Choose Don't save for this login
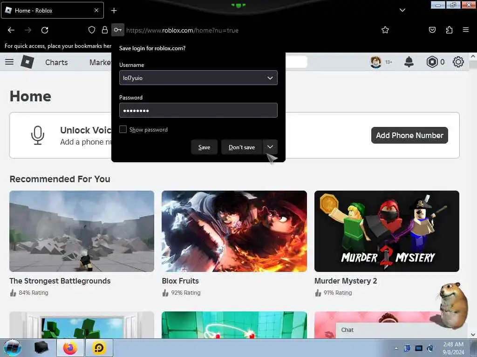Image resolution: width=477 pixels, height=357 pixels. 242,147
